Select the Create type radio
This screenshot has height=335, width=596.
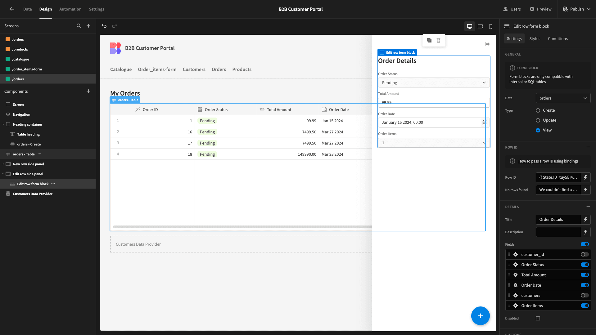click(x=538, y=110)
